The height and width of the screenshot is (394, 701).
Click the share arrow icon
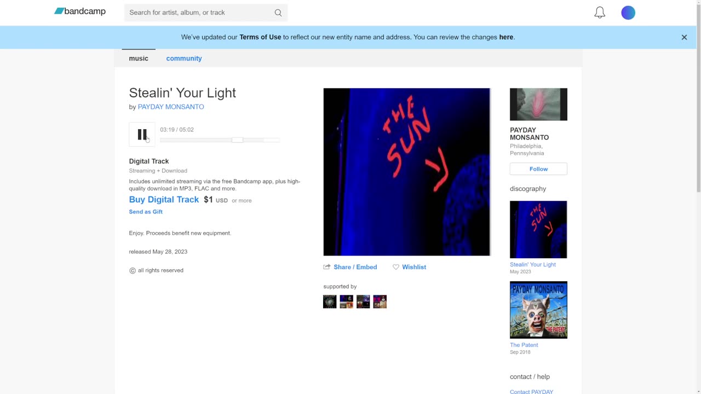click(x=327, y=267)
